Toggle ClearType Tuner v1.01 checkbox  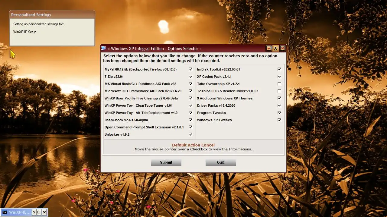click(190, 105)
